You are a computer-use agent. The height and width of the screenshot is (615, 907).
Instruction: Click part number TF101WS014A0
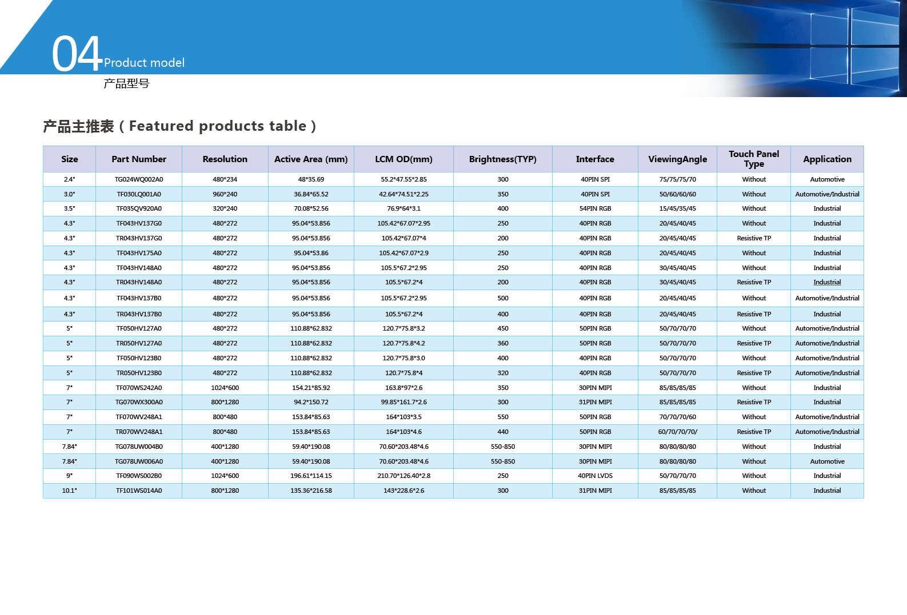139,491
